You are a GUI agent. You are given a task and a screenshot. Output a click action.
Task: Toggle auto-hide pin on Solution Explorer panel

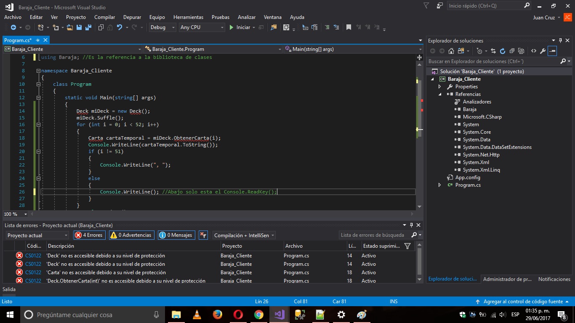coord(561,41)
